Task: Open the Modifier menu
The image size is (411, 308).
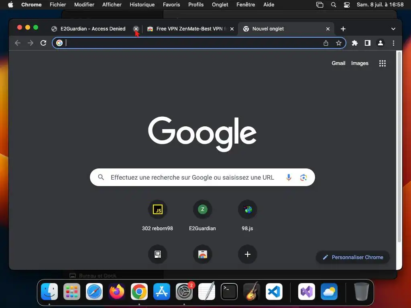Action: tap(84, 4)
